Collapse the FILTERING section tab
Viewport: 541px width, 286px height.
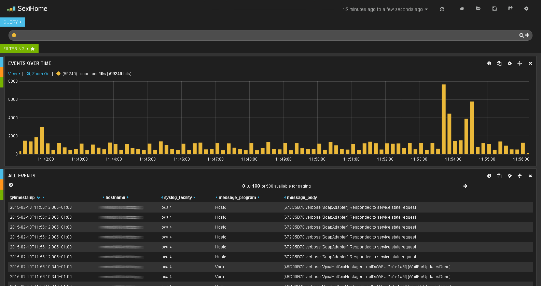tap(19, 49)
